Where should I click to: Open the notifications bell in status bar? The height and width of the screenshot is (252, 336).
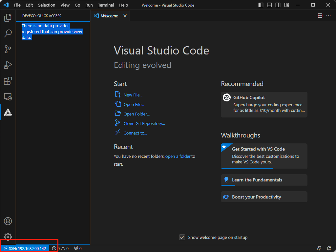click(329, 248)
